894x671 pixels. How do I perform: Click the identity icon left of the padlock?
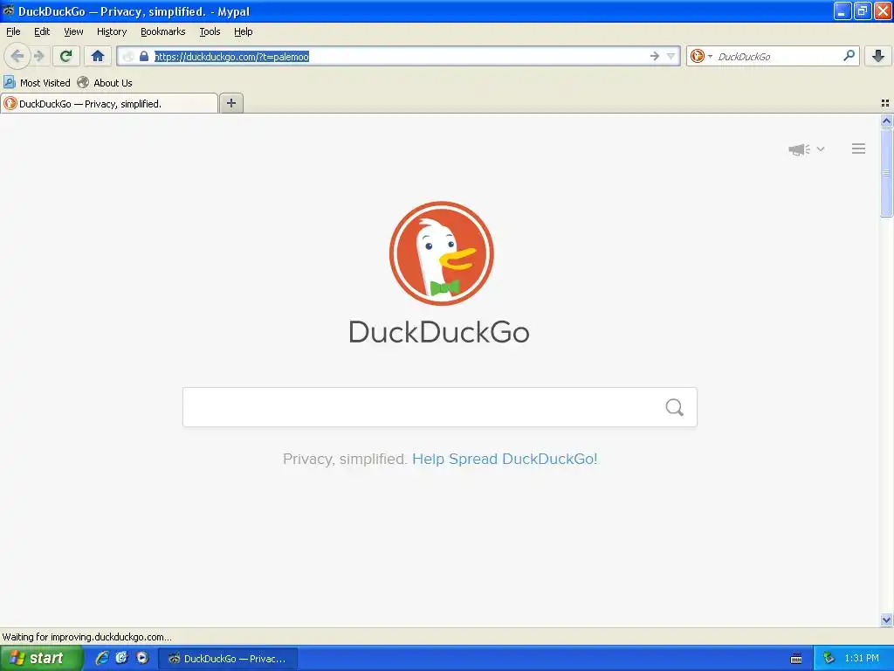click(x=128, y=56)
